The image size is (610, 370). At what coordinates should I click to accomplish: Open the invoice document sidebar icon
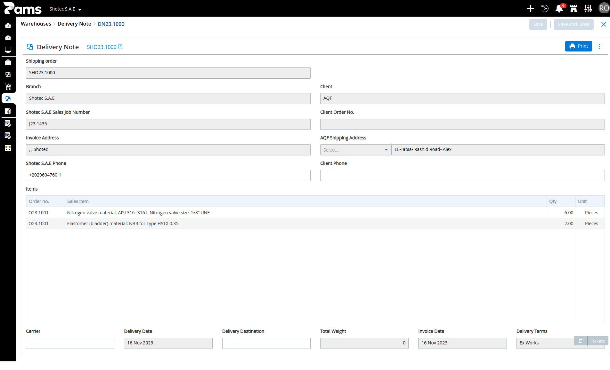[8, 111]
